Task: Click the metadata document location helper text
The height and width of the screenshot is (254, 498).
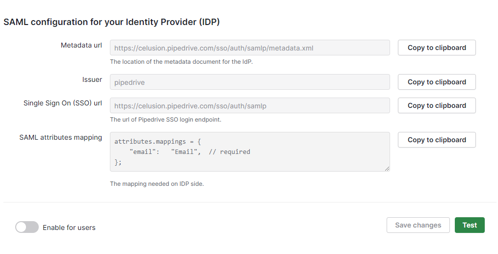Action: [182, 62]
